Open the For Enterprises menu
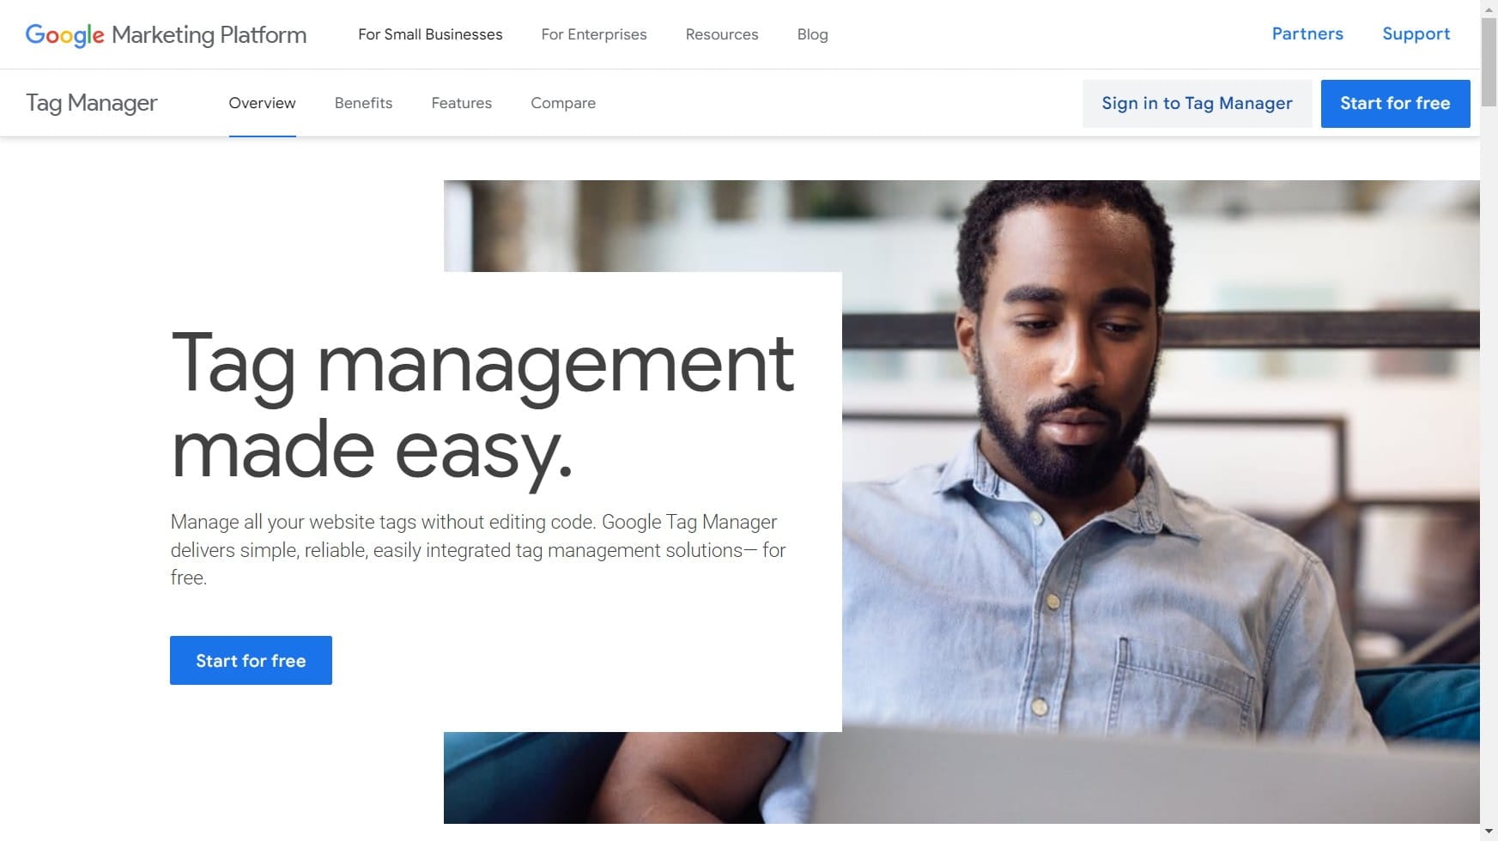 coord(594,34)
